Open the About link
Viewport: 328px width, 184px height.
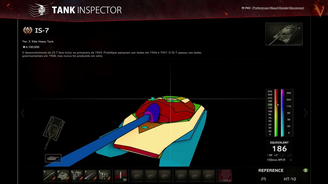click(274, 8)
